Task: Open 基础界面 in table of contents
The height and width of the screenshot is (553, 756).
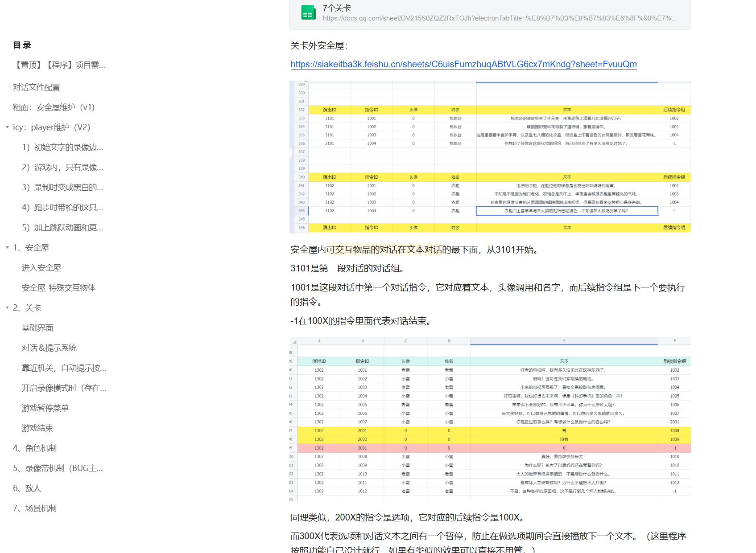Action: [37, 328]
